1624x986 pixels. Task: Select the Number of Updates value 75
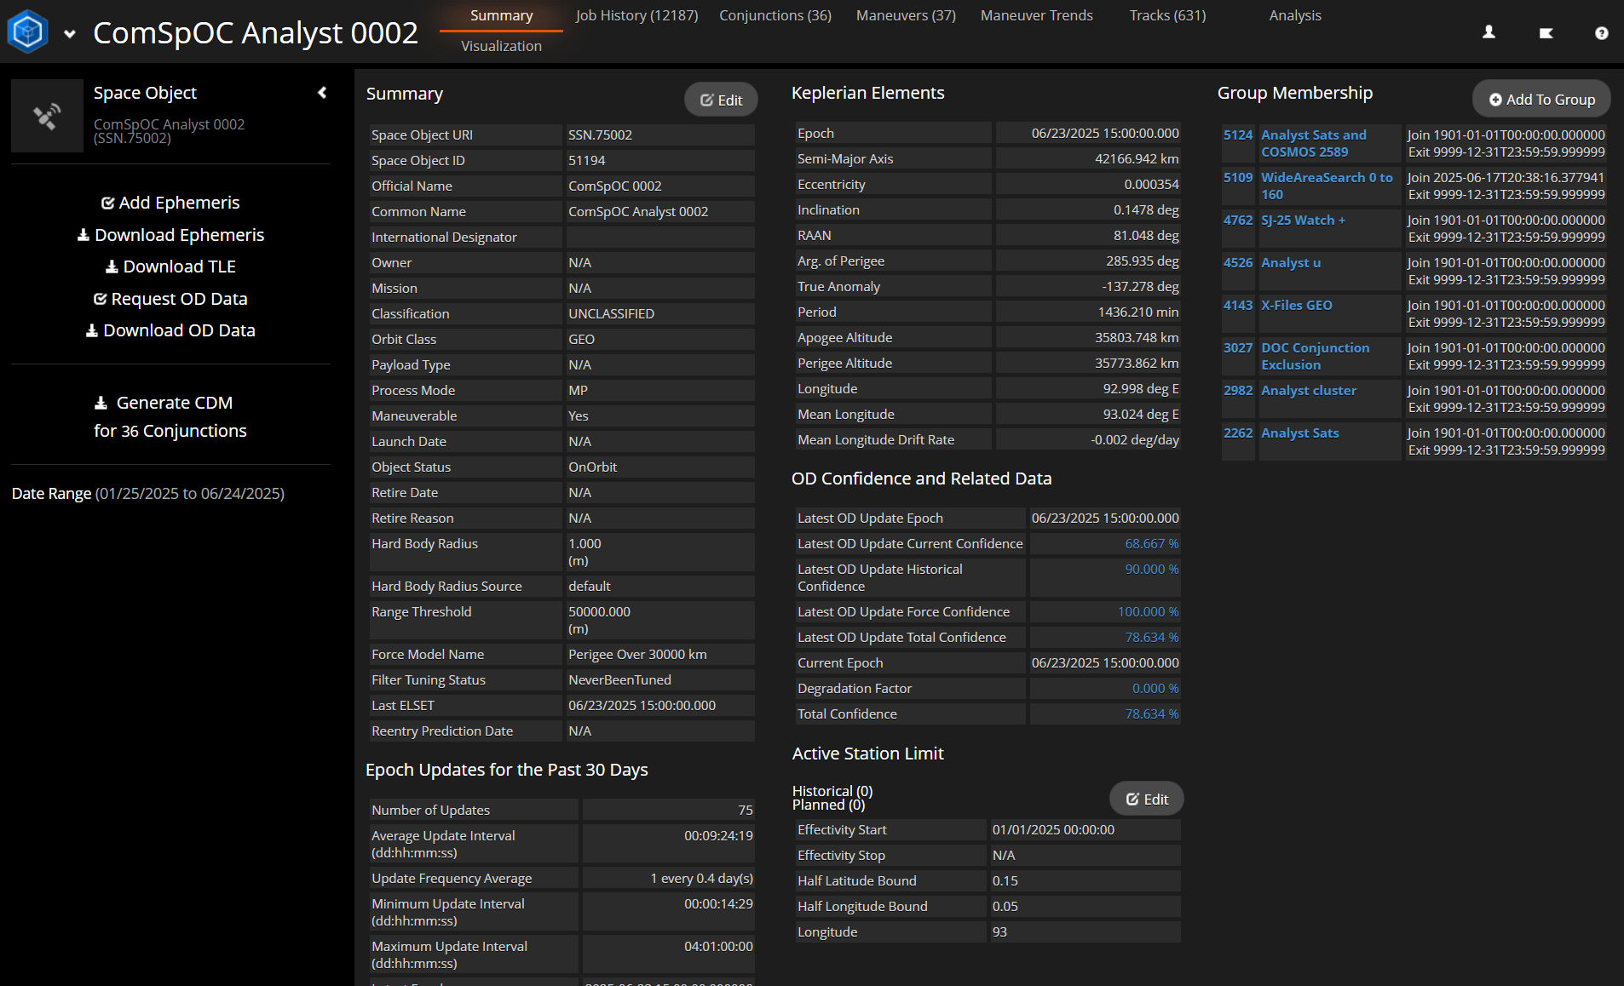746,810
